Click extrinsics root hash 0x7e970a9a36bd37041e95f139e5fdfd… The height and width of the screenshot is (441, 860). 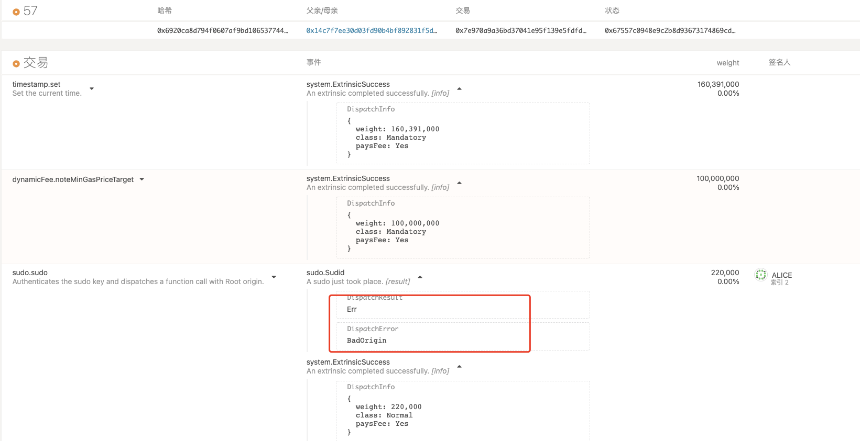(521, 30)
